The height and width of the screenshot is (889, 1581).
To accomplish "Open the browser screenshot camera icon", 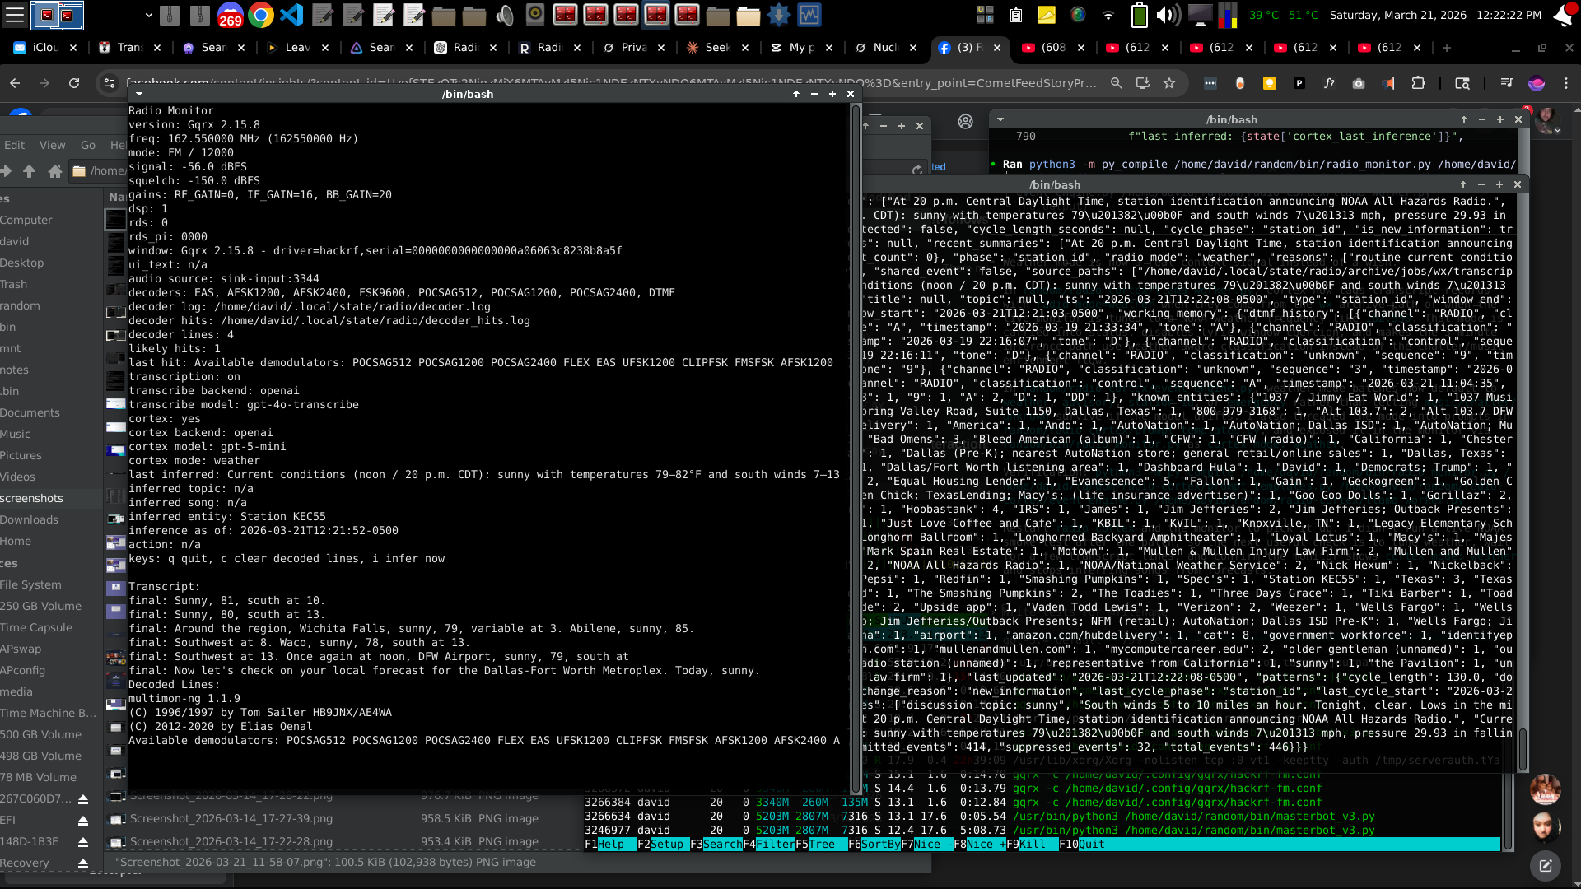I will [1357, 83].
